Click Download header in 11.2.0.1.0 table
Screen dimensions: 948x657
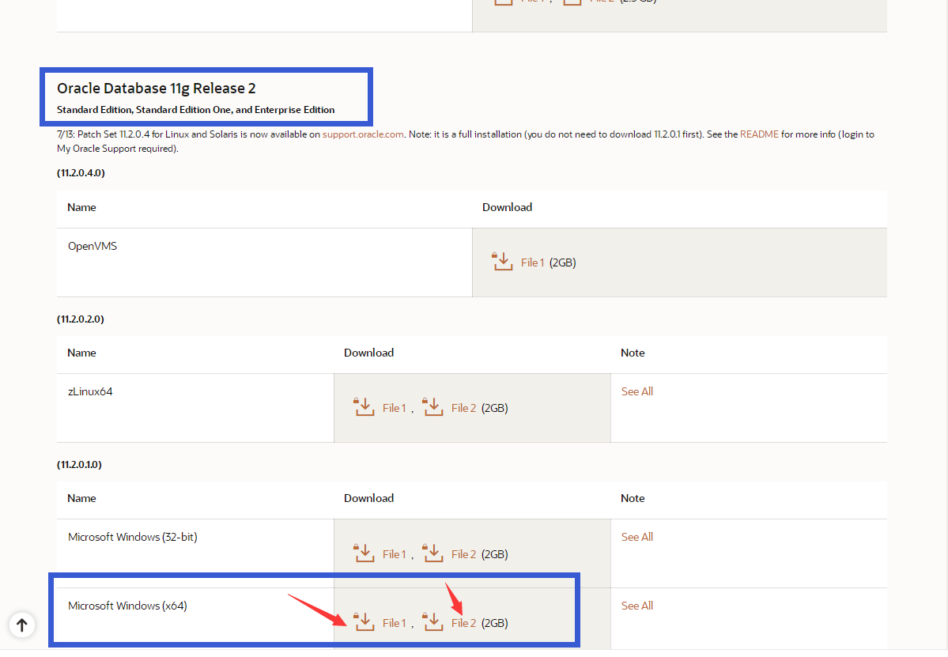pos(368,499)
